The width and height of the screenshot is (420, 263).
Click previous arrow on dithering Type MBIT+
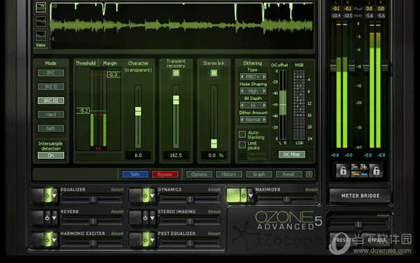pos(242,77)
